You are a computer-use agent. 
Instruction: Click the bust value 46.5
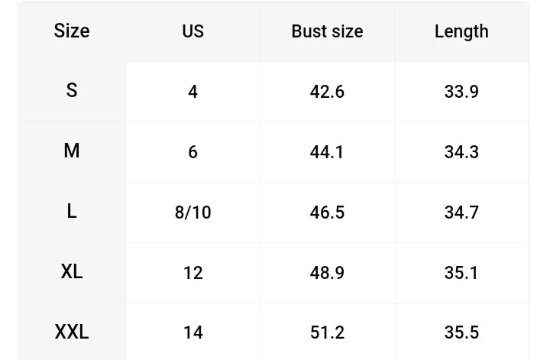coord(327,212)
